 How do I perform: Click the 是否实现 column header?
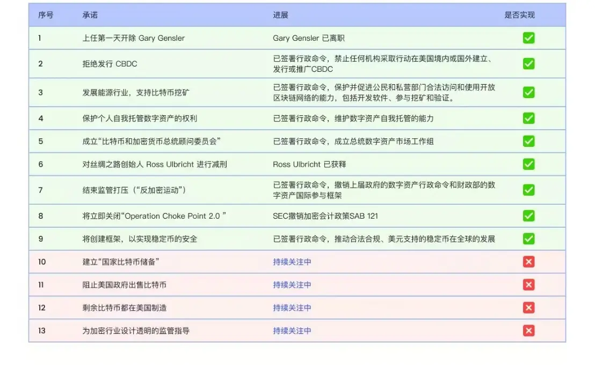tap(519, 15)
